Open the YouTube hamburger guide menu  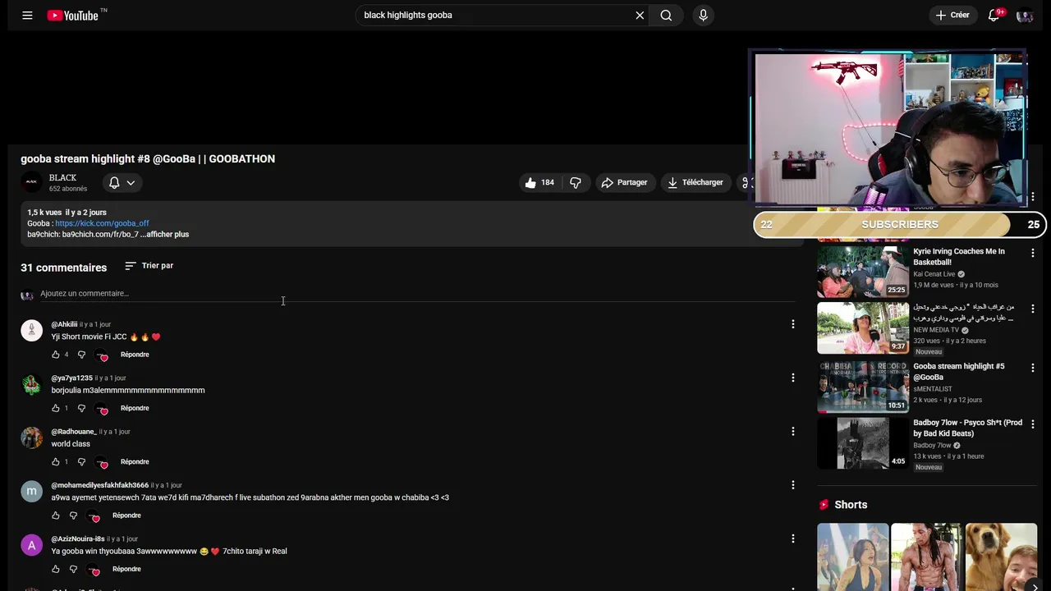[x=27, y=15]
